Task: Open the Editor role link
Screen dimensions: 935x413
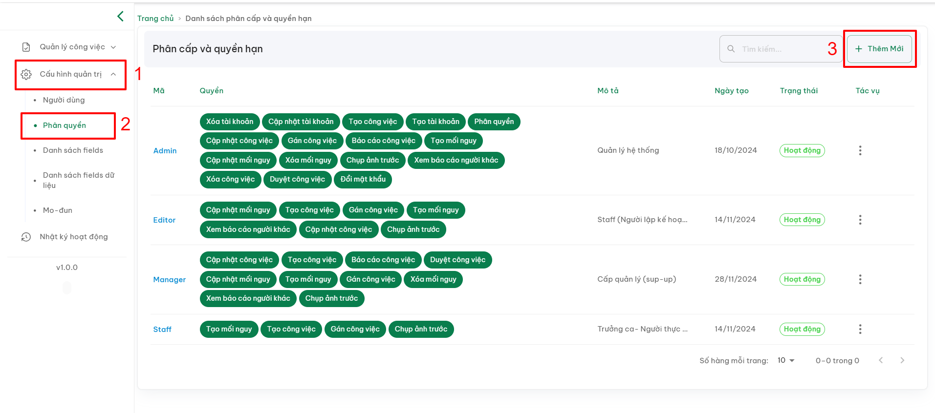Action: coord(164,220)
